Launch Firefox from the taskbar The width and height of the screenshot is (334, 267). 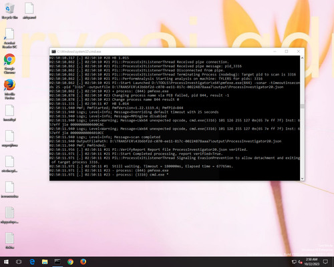pos(83,262)
